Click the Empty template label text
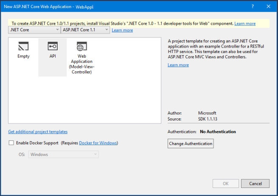This screenshot has height=196, width=278. [x=23, y=56]
